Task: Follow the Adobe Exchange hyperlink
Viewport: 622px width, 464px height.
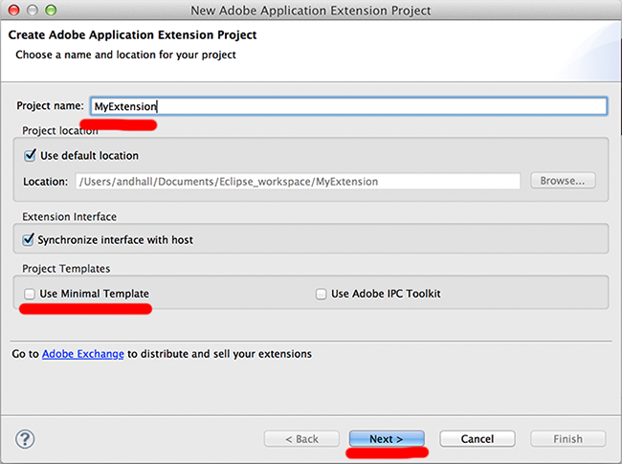Action: click(83, 354)
